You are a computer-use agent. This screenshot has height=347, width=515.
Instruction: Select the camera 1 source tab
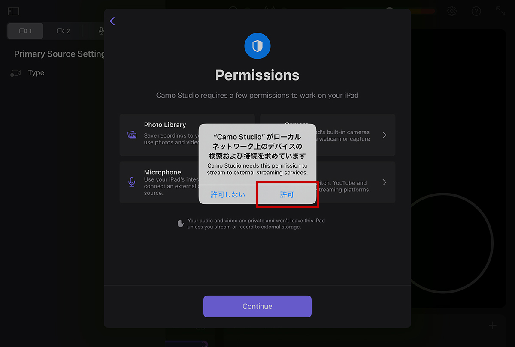pyautogui.click(x=25, y=31)
